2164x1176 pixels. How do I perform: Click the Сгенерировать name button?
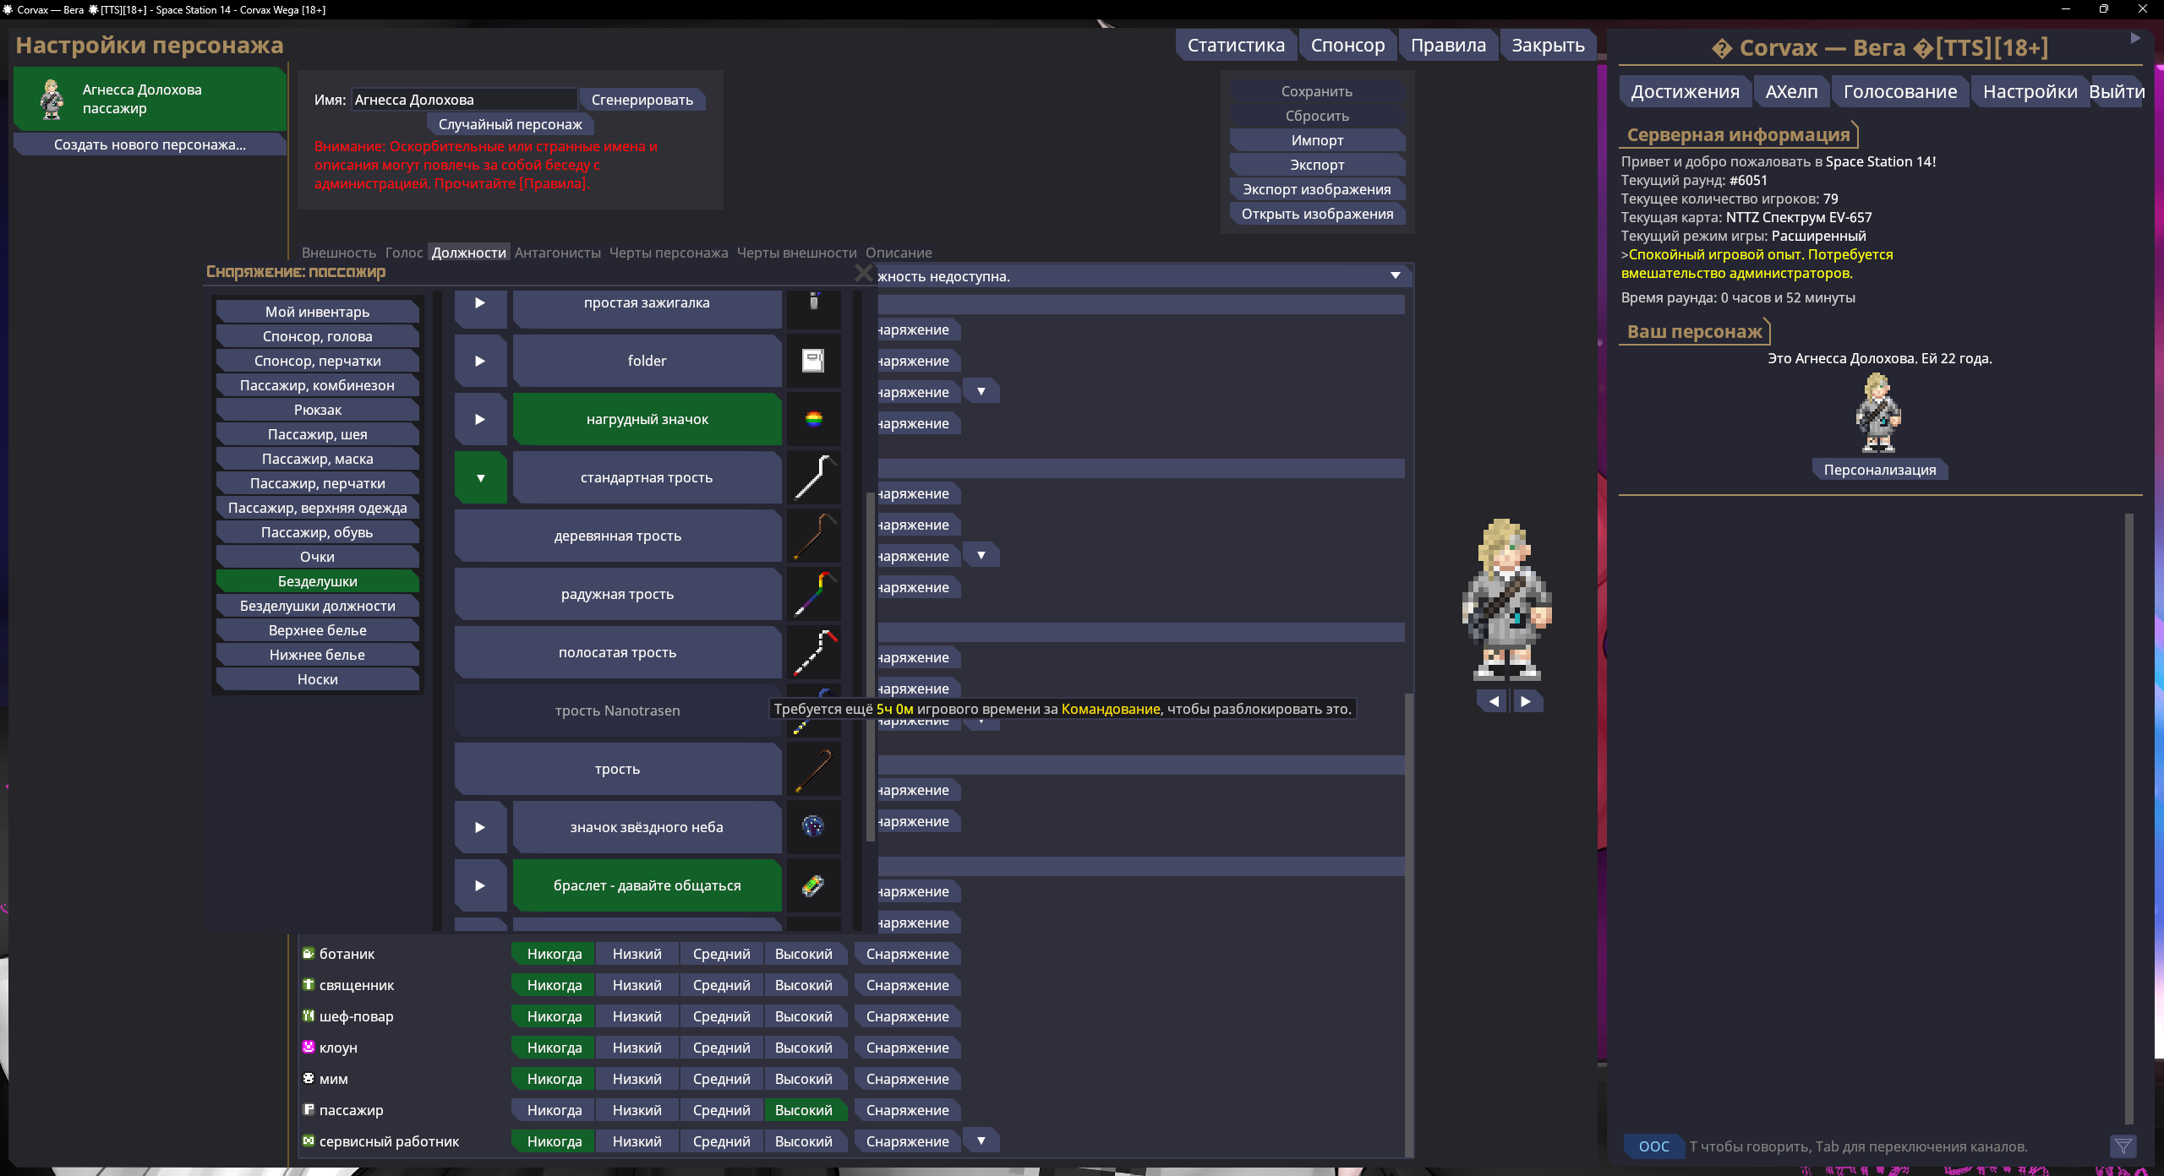pos(642,100)
